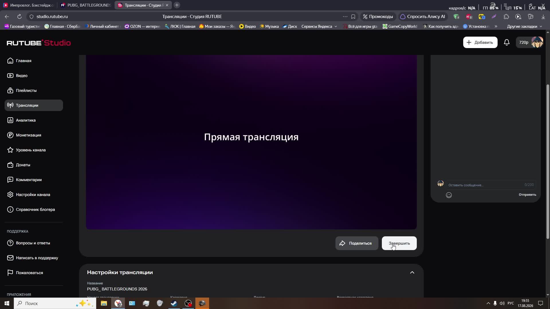Open Настройки канала
550x309 pixels.
pyautogui.click(x=34, y=195)
